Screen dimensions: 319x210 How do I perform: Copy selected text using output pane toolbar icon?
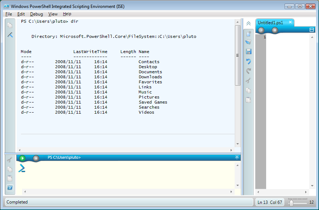coord(10,25)
